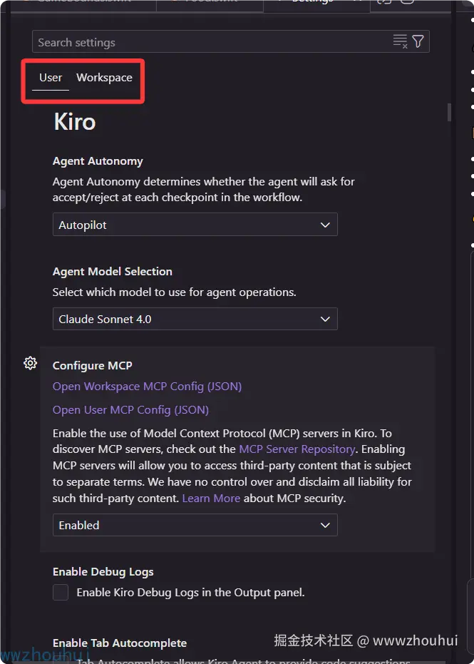Click the Enable Debug Logs setting title
The image size is (474, 664).
[103, 572]
